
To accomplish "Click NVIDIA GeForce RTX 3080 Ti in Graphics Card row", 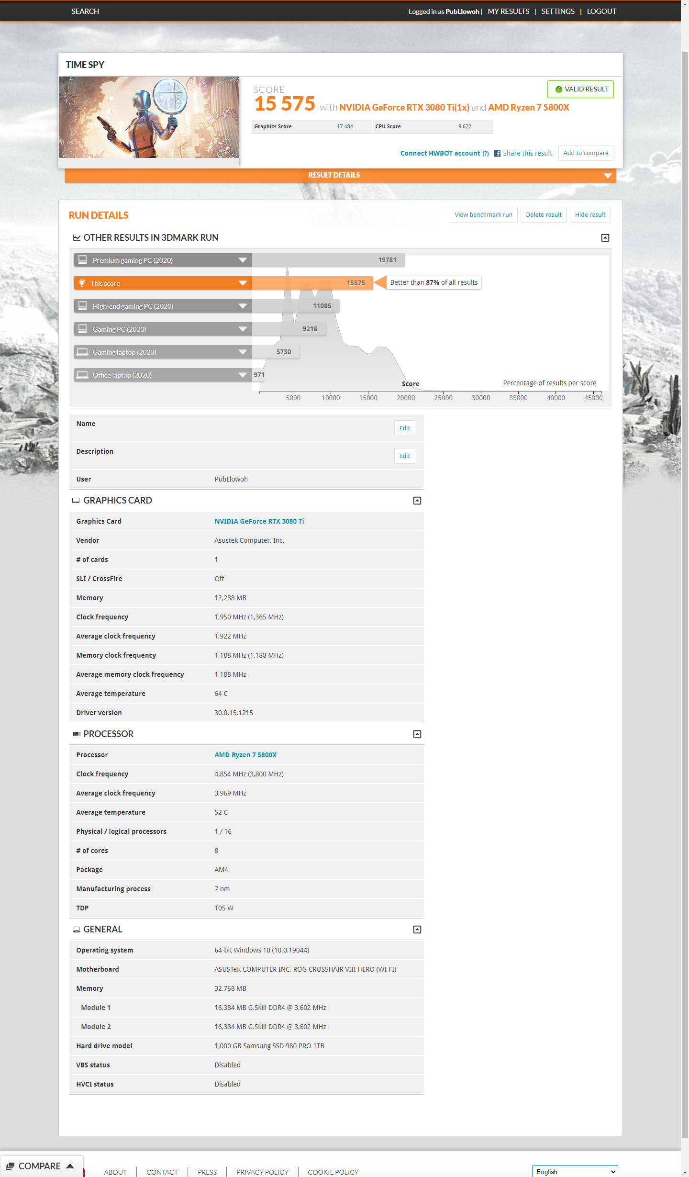I will click(x=259, y=521).
